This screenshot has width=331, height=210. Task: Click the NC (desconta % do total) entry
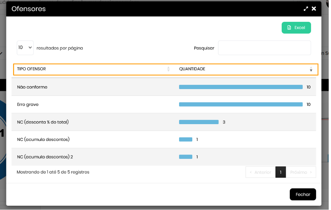coord(43,122)
